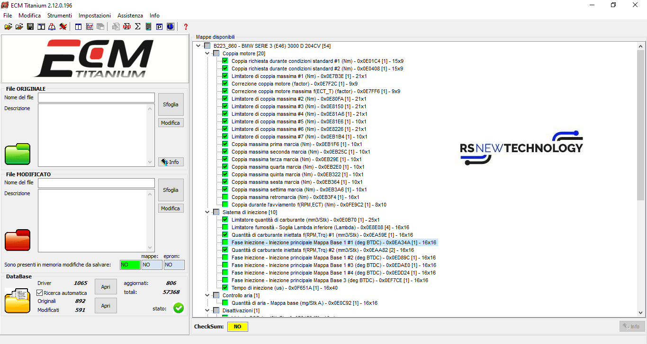This screenshot has height=344, width=647.
Task: Click Modifica button under File ORIGINALE
Action: click(171, 123)
